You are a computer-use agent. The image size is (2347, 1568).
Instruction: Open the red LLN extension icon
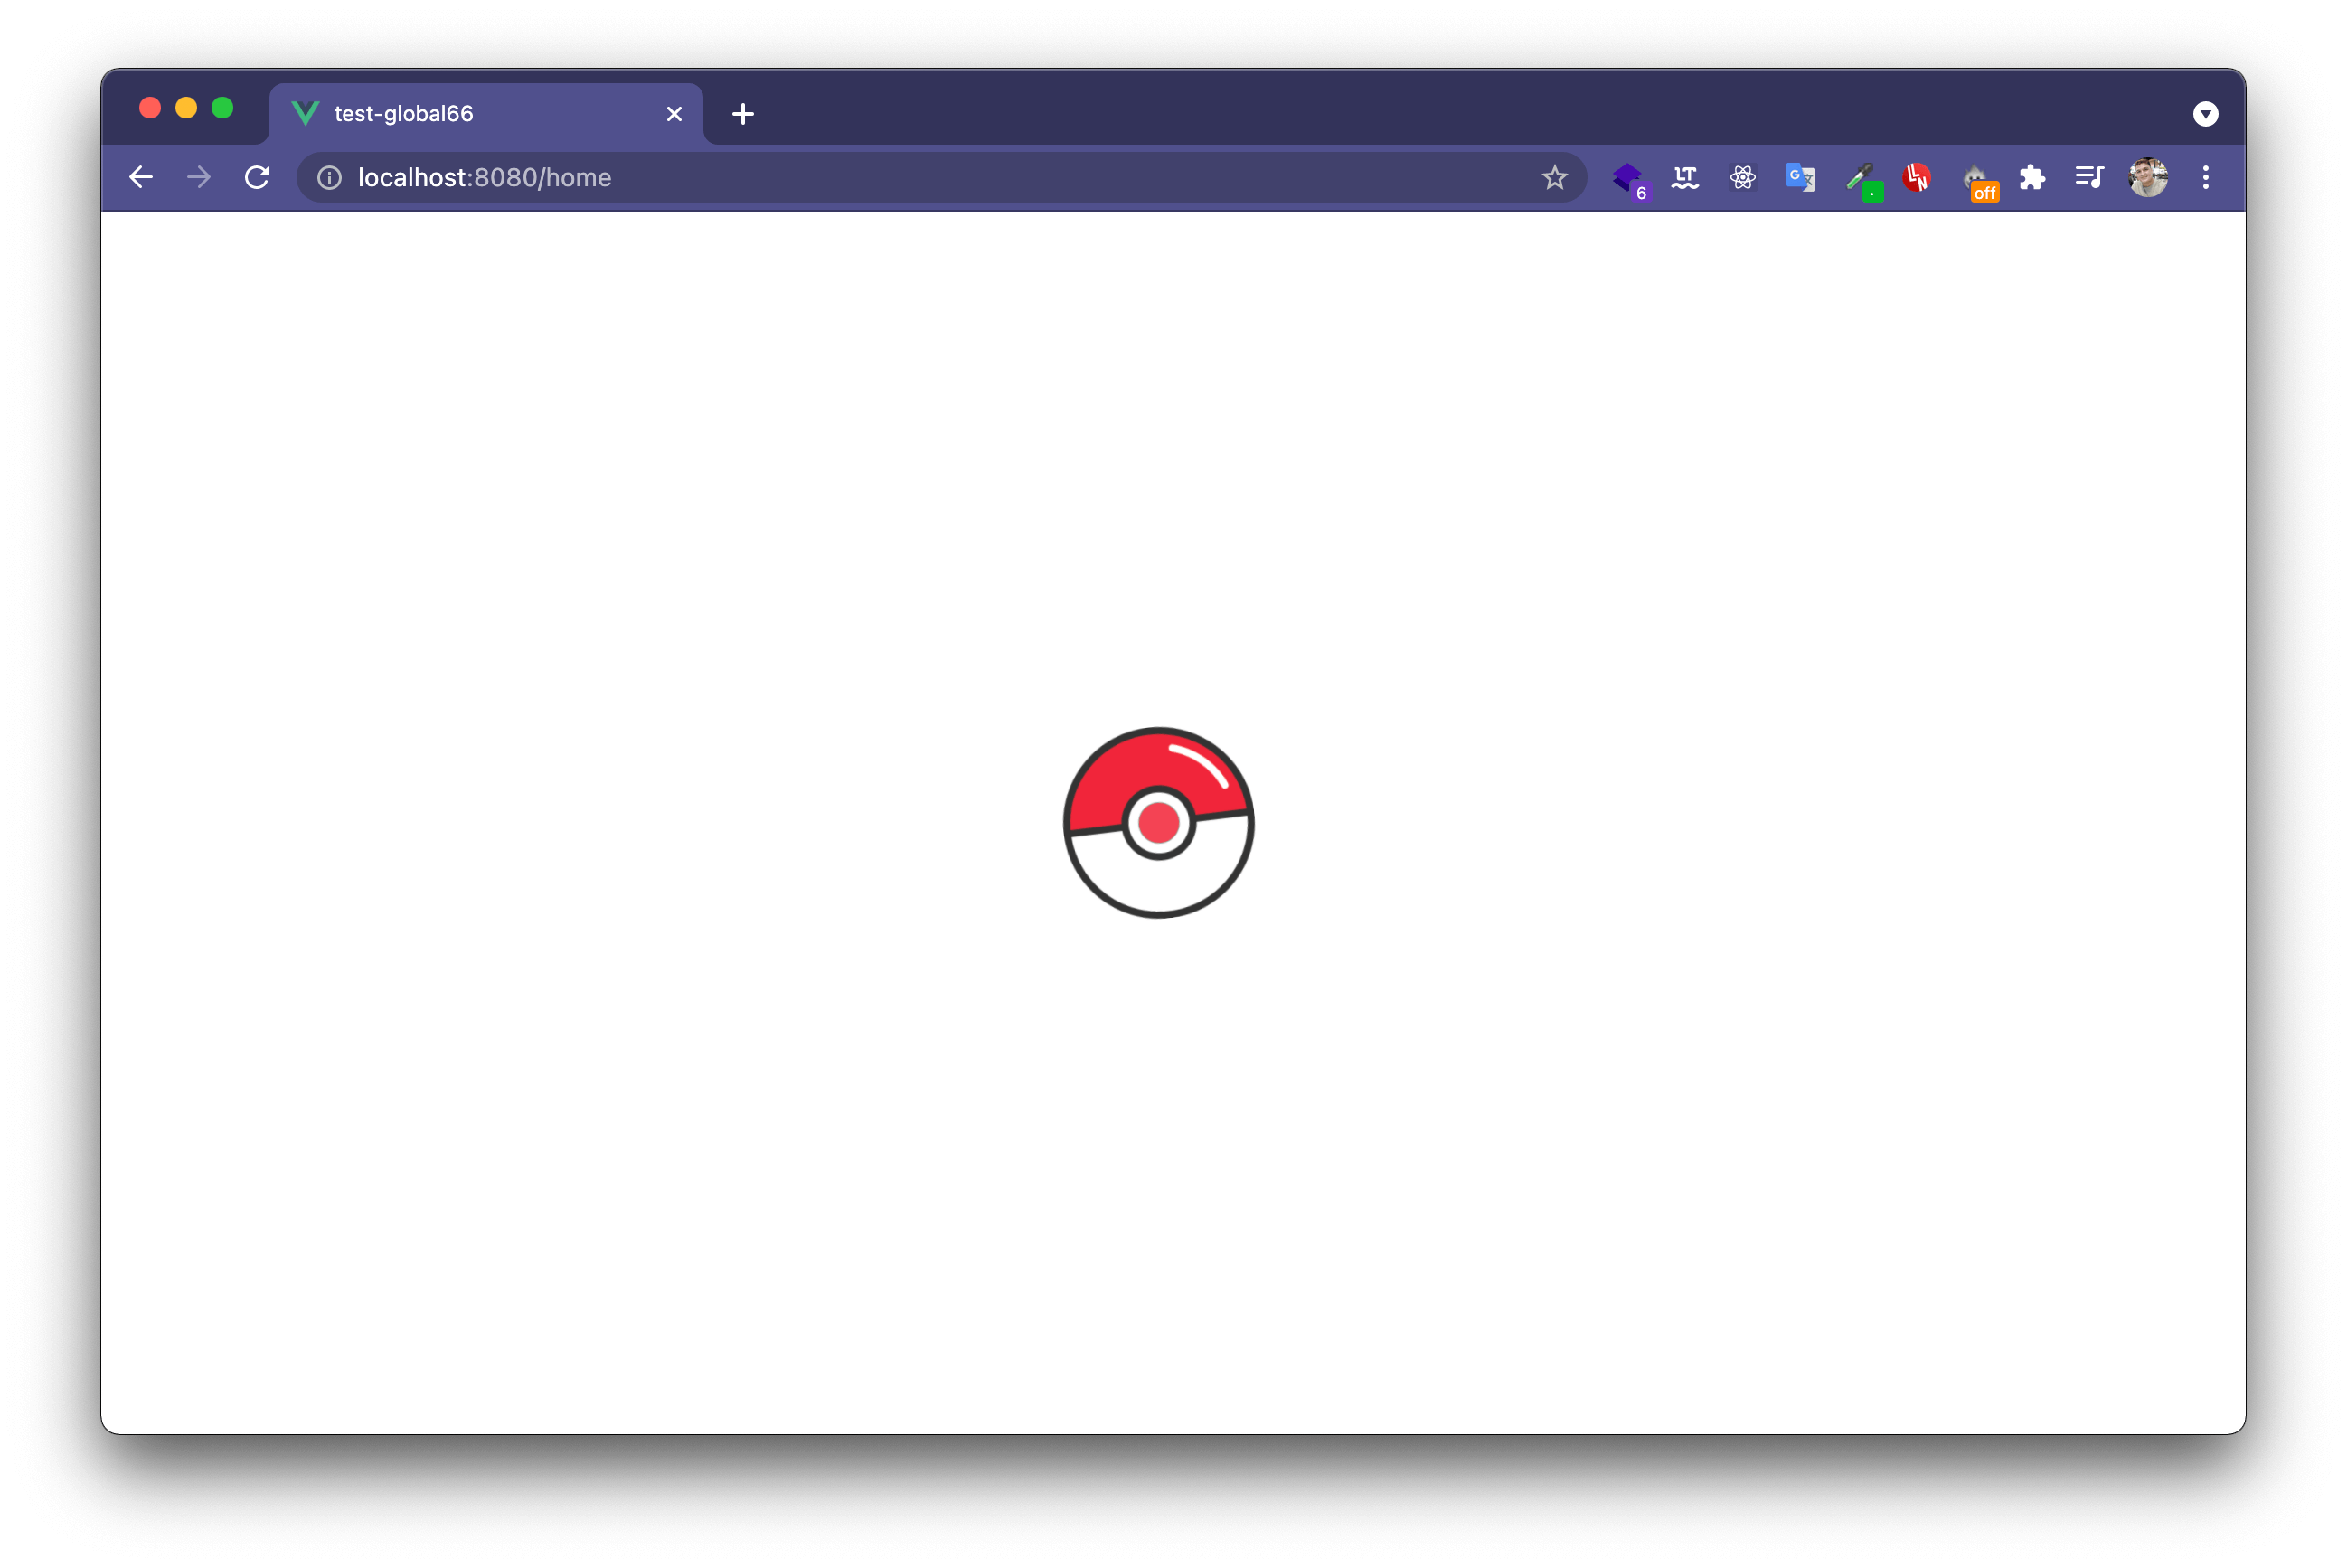click(1916, 178)
